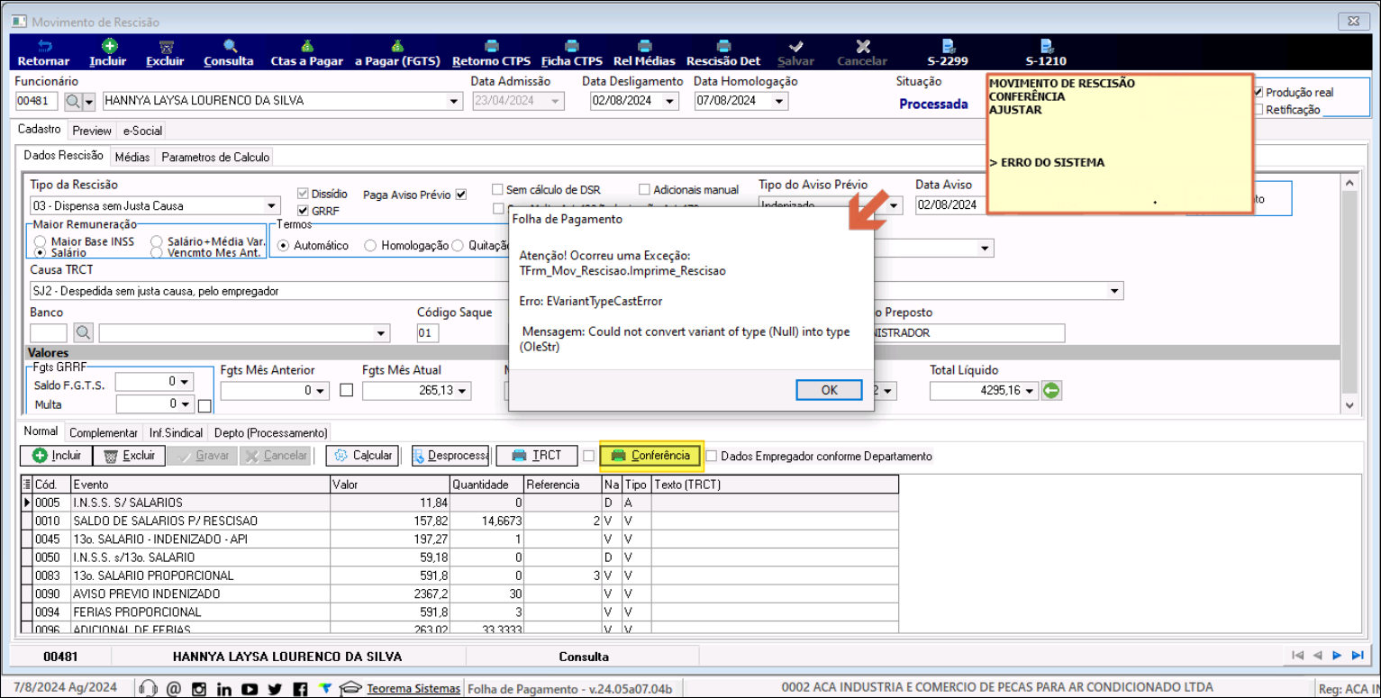Click the top toolbar Excluir trash icon
The width and height of the screenshot is (1381, 698).
click(166, 46)
